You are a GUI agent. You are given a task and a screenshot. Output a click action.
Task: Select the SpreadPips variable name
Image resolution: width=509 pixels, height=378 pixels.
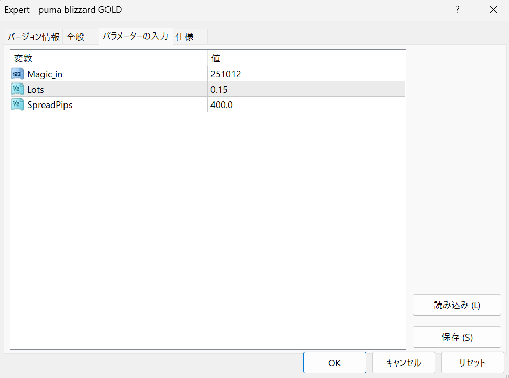pyautogui.click(x=50, y=105)
